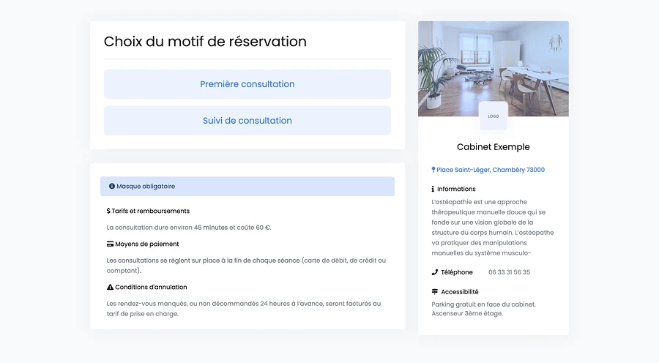Click the warning triangle icon for Conditions d'annulation
The width and height of the screenshot is (659, 363).
(x=110, y=287)
